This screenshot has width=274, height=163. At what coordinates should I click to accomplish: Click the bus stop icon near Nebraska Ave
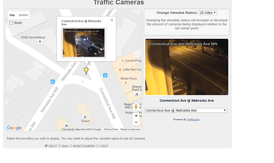tap(53, 81)
